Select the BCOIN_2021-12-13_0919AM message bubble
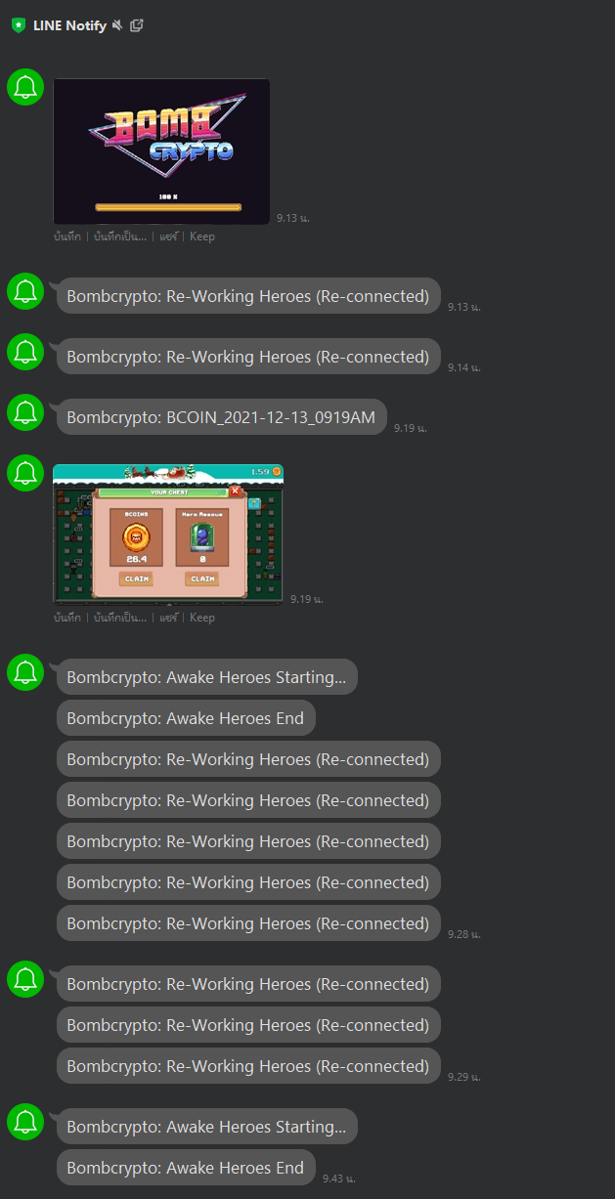The width and height of the screenshot is (615, 1199). (222, 417)
